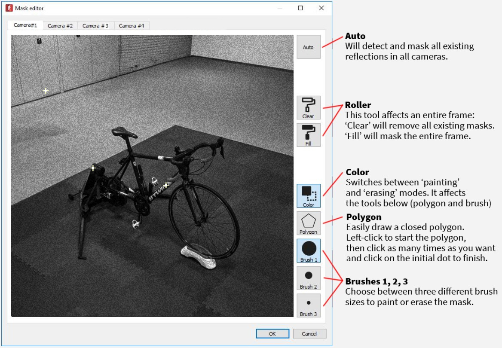Screen dimensions: 502x348
Task: Close the Mask editor window
Action: [321, 8]
